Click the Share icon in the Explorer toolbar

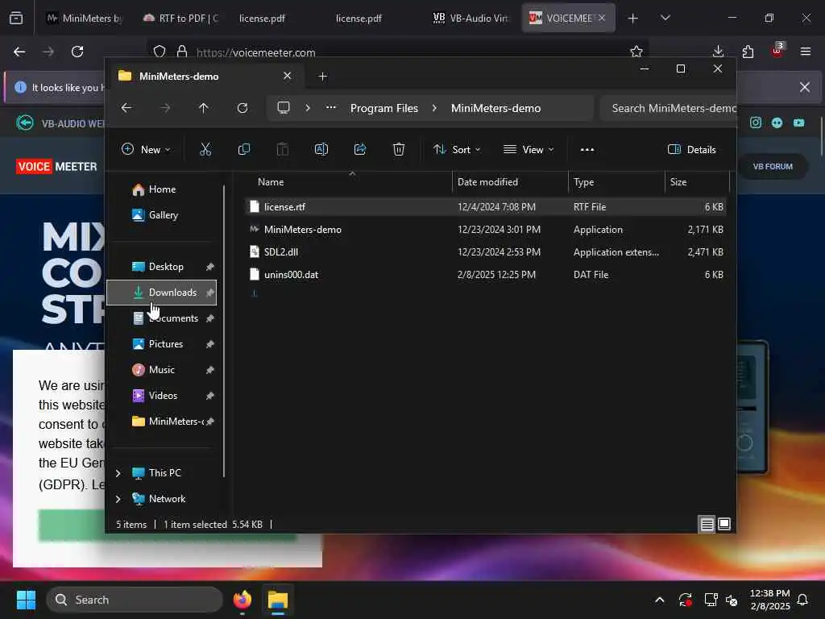[360, 149]
